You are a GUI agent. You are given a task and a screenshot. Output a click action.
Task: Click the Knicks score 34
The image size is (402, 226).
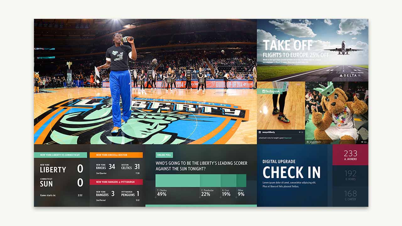[112, 166]
